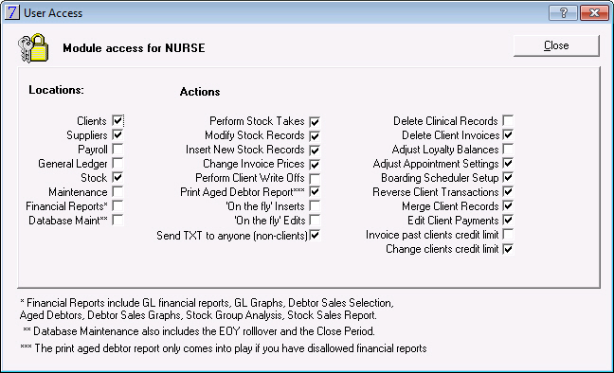Disable Boarding Scheduler Setup access
Image resolution: width=614 pixels, height=373 pixels.
pos(508,177)
